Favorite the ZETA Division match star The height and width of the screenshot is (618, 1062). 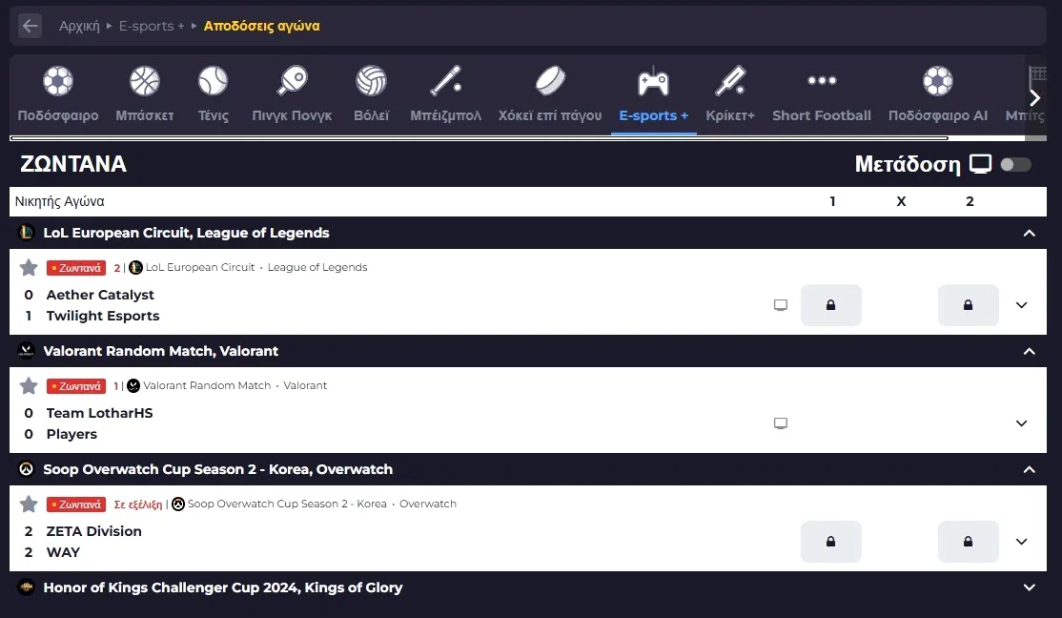(x=29, y=505)
